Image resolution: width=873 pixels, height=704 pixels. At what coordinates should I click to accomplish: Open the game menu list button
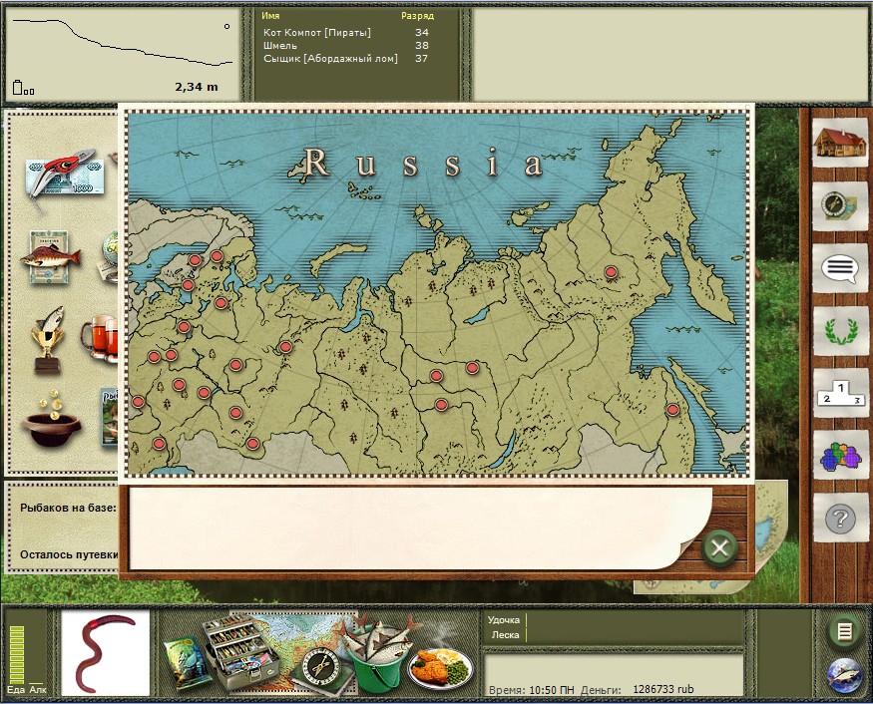tap(844, 631)
